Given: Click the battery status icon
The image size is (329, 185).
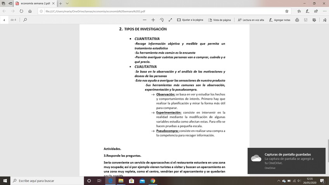Looking at the screenshot, I should [289, 181].
